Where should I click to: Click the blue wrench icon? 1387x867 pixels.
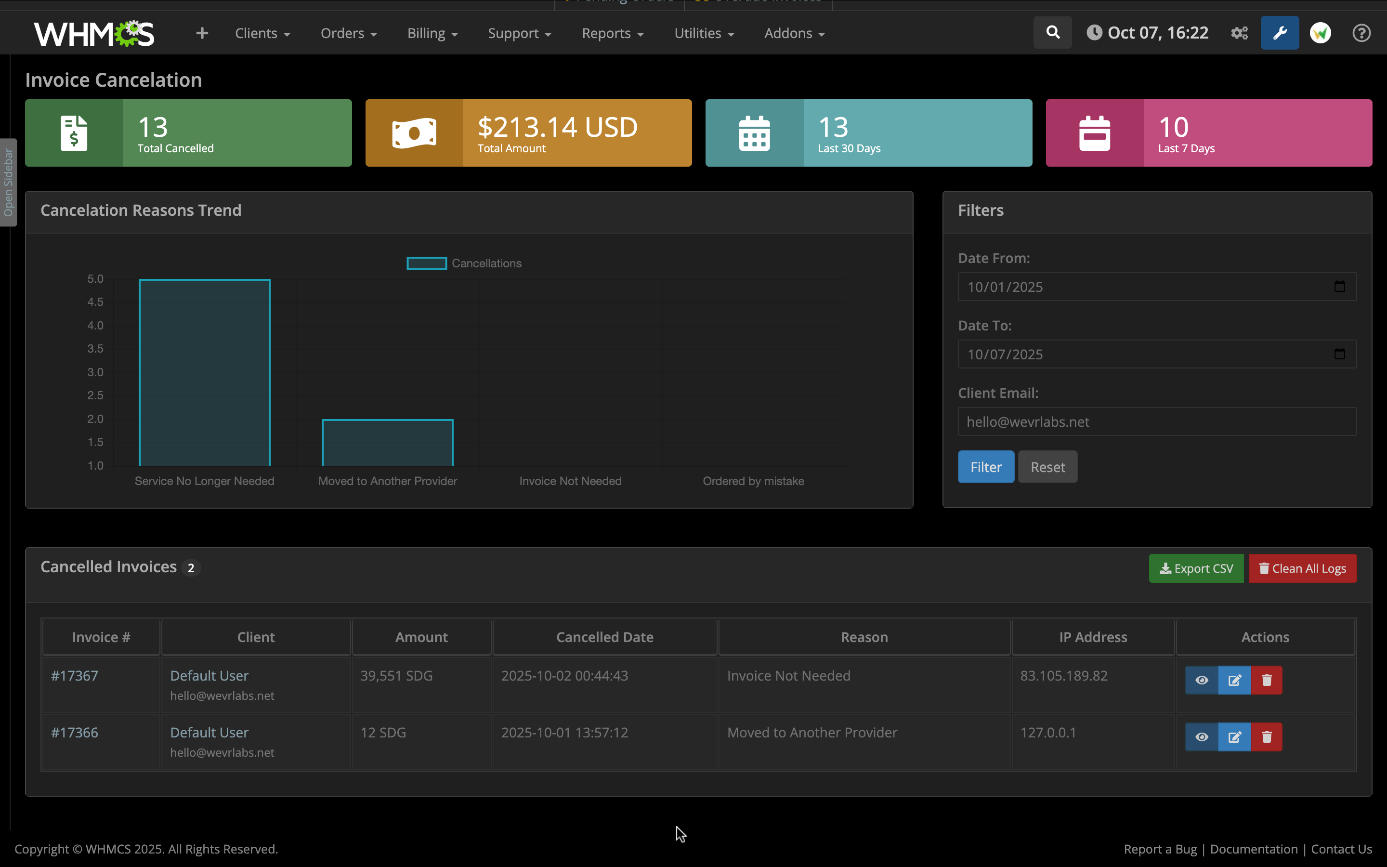tap(1279, 33)
